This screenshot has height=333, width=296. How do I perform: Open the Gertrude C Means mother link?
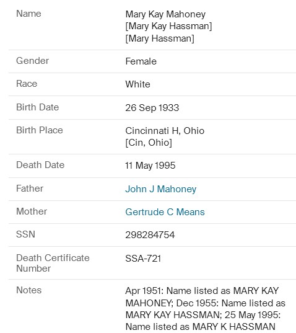click(165, 211)
